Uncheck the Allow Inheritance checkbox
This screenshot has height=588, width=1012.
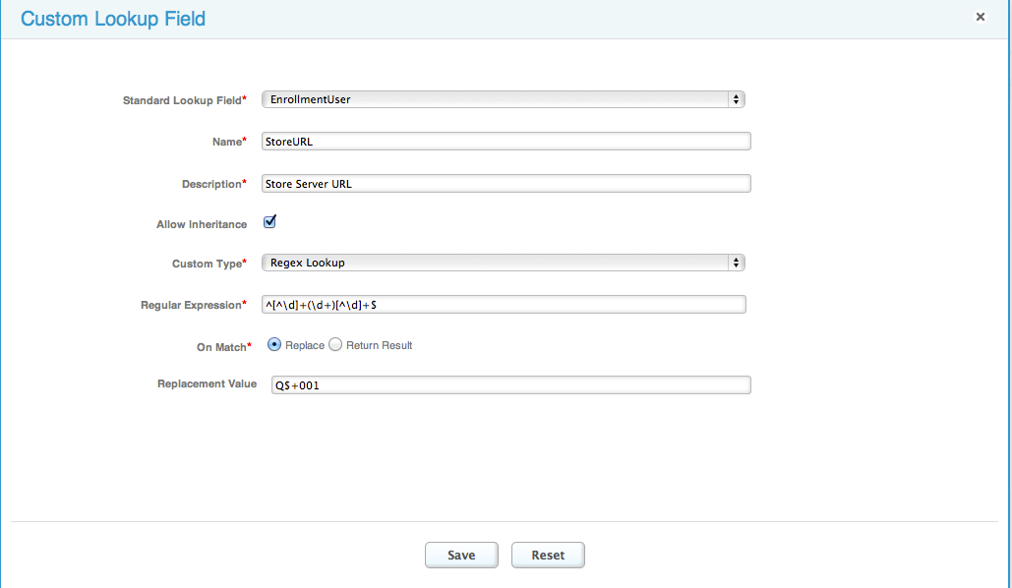coord(269,222)
